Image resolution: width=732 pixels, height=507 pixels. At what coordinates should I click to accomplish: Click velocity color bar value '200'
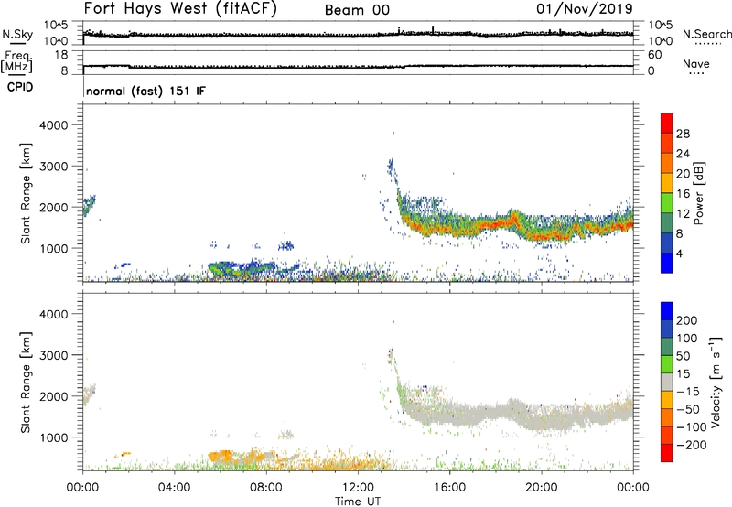click(687, 320)
